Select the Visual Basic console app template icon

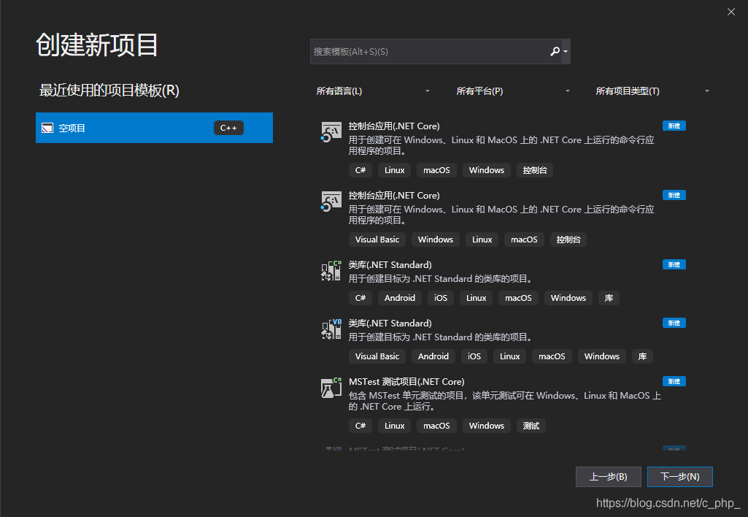[331, 202]
